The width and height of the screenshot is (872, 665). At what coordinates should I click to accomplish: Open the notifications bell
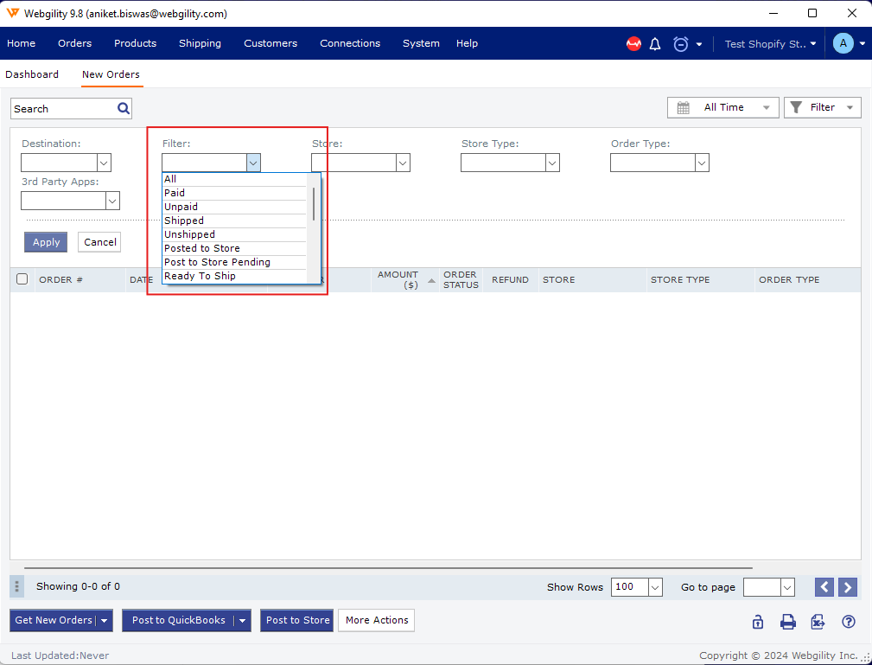[655, 44]
